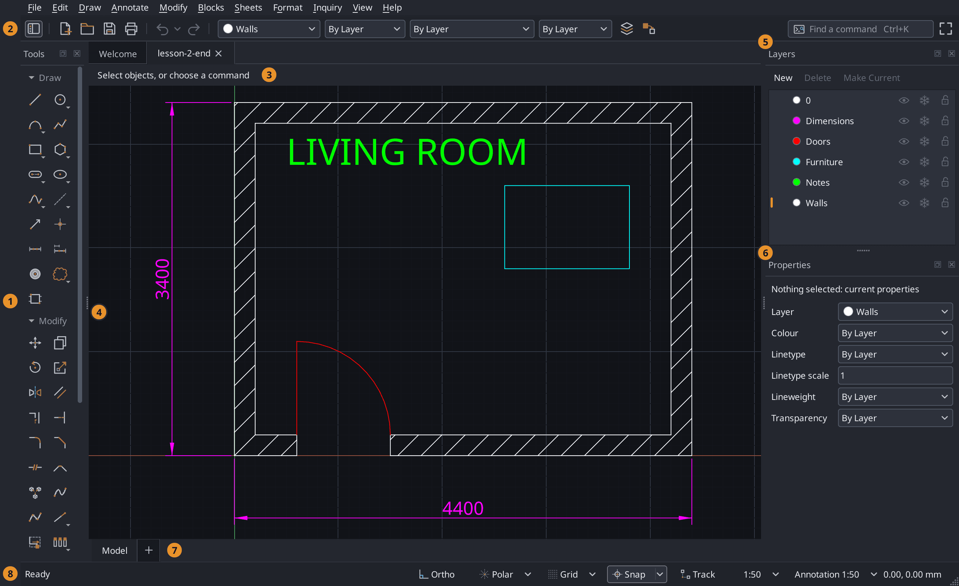The height and width of the screenshot is (586, 959).
Task: Open the Walls layer dropdown in toolbar
Action: coord(269,29)
